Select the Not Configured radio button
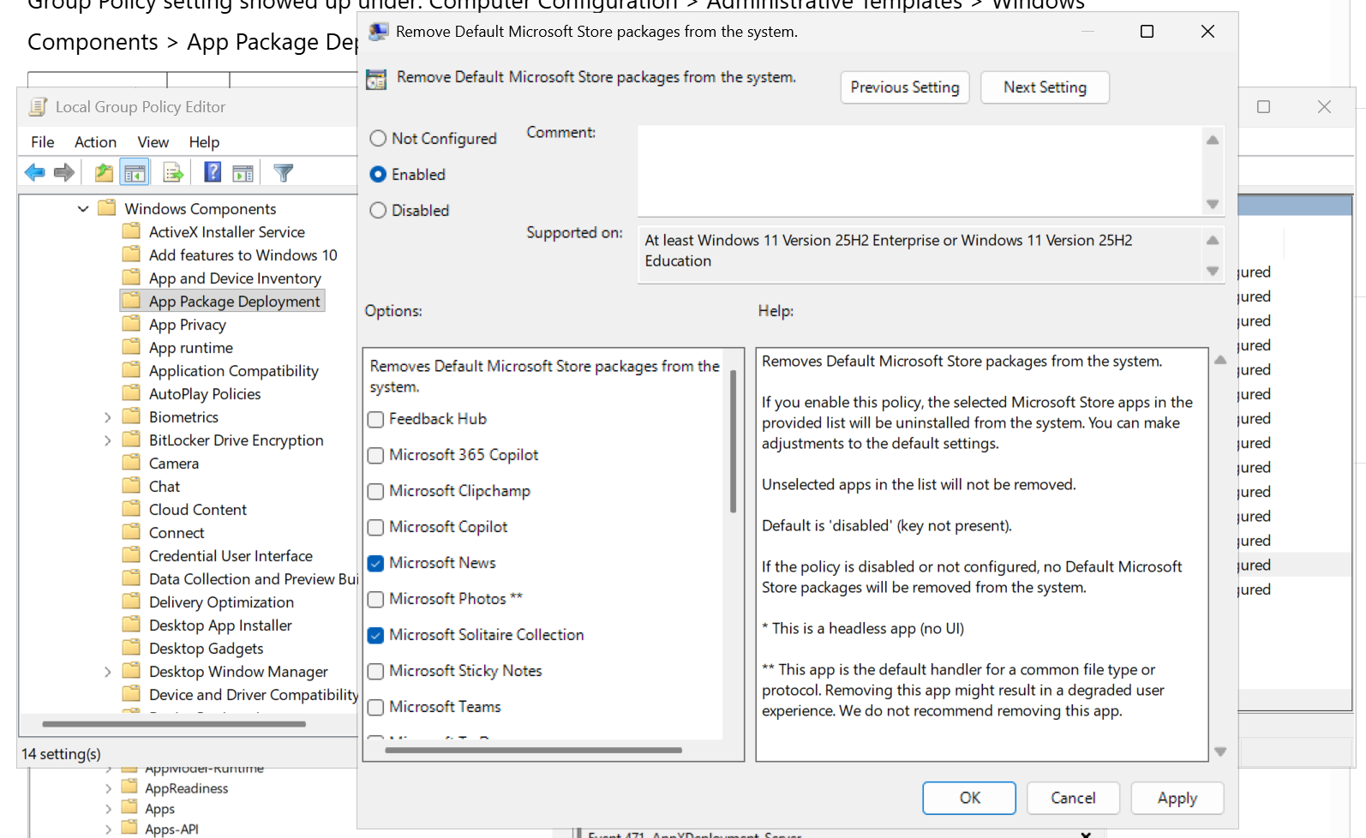The image size is (1366, 838). pos(378,138)
